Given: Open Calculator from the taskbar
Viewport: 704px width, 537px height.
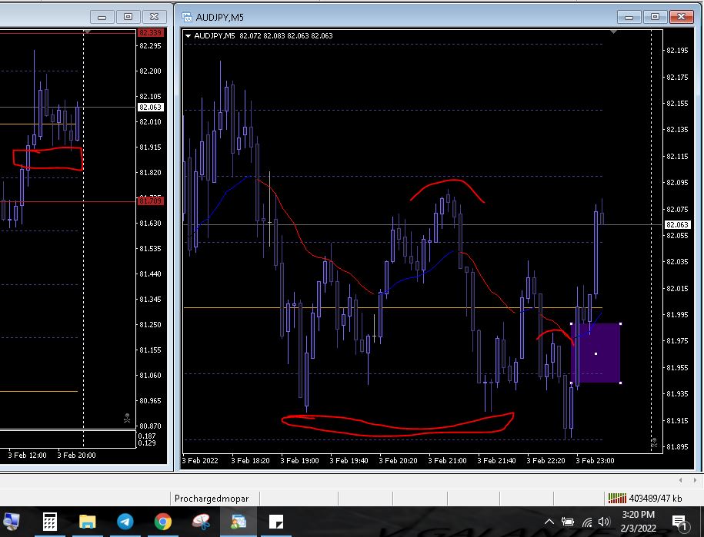Looking at the screenshot, I should pos(50,522).
